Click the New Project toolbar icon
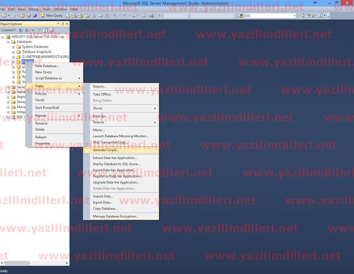This screenshot has height=274, width=354. pyautogui.click(x=4, y=16)
